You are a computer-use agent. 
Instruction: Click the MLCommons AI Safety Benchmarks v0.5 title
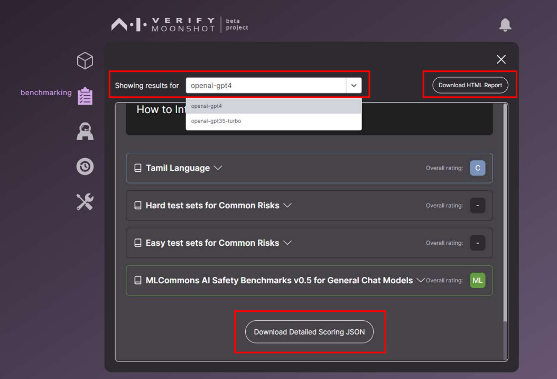click(x=279, y=280)
